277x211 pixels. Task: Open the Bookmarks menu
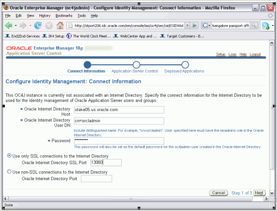(x=64, y=16)
